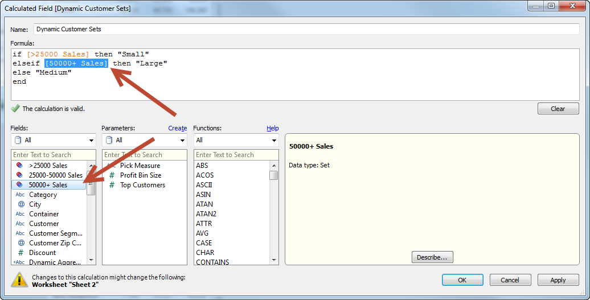
Task: Click the Describe button
Action: pos(432,257)
